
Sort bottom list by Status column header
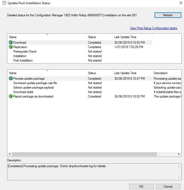tap(100, 73)
